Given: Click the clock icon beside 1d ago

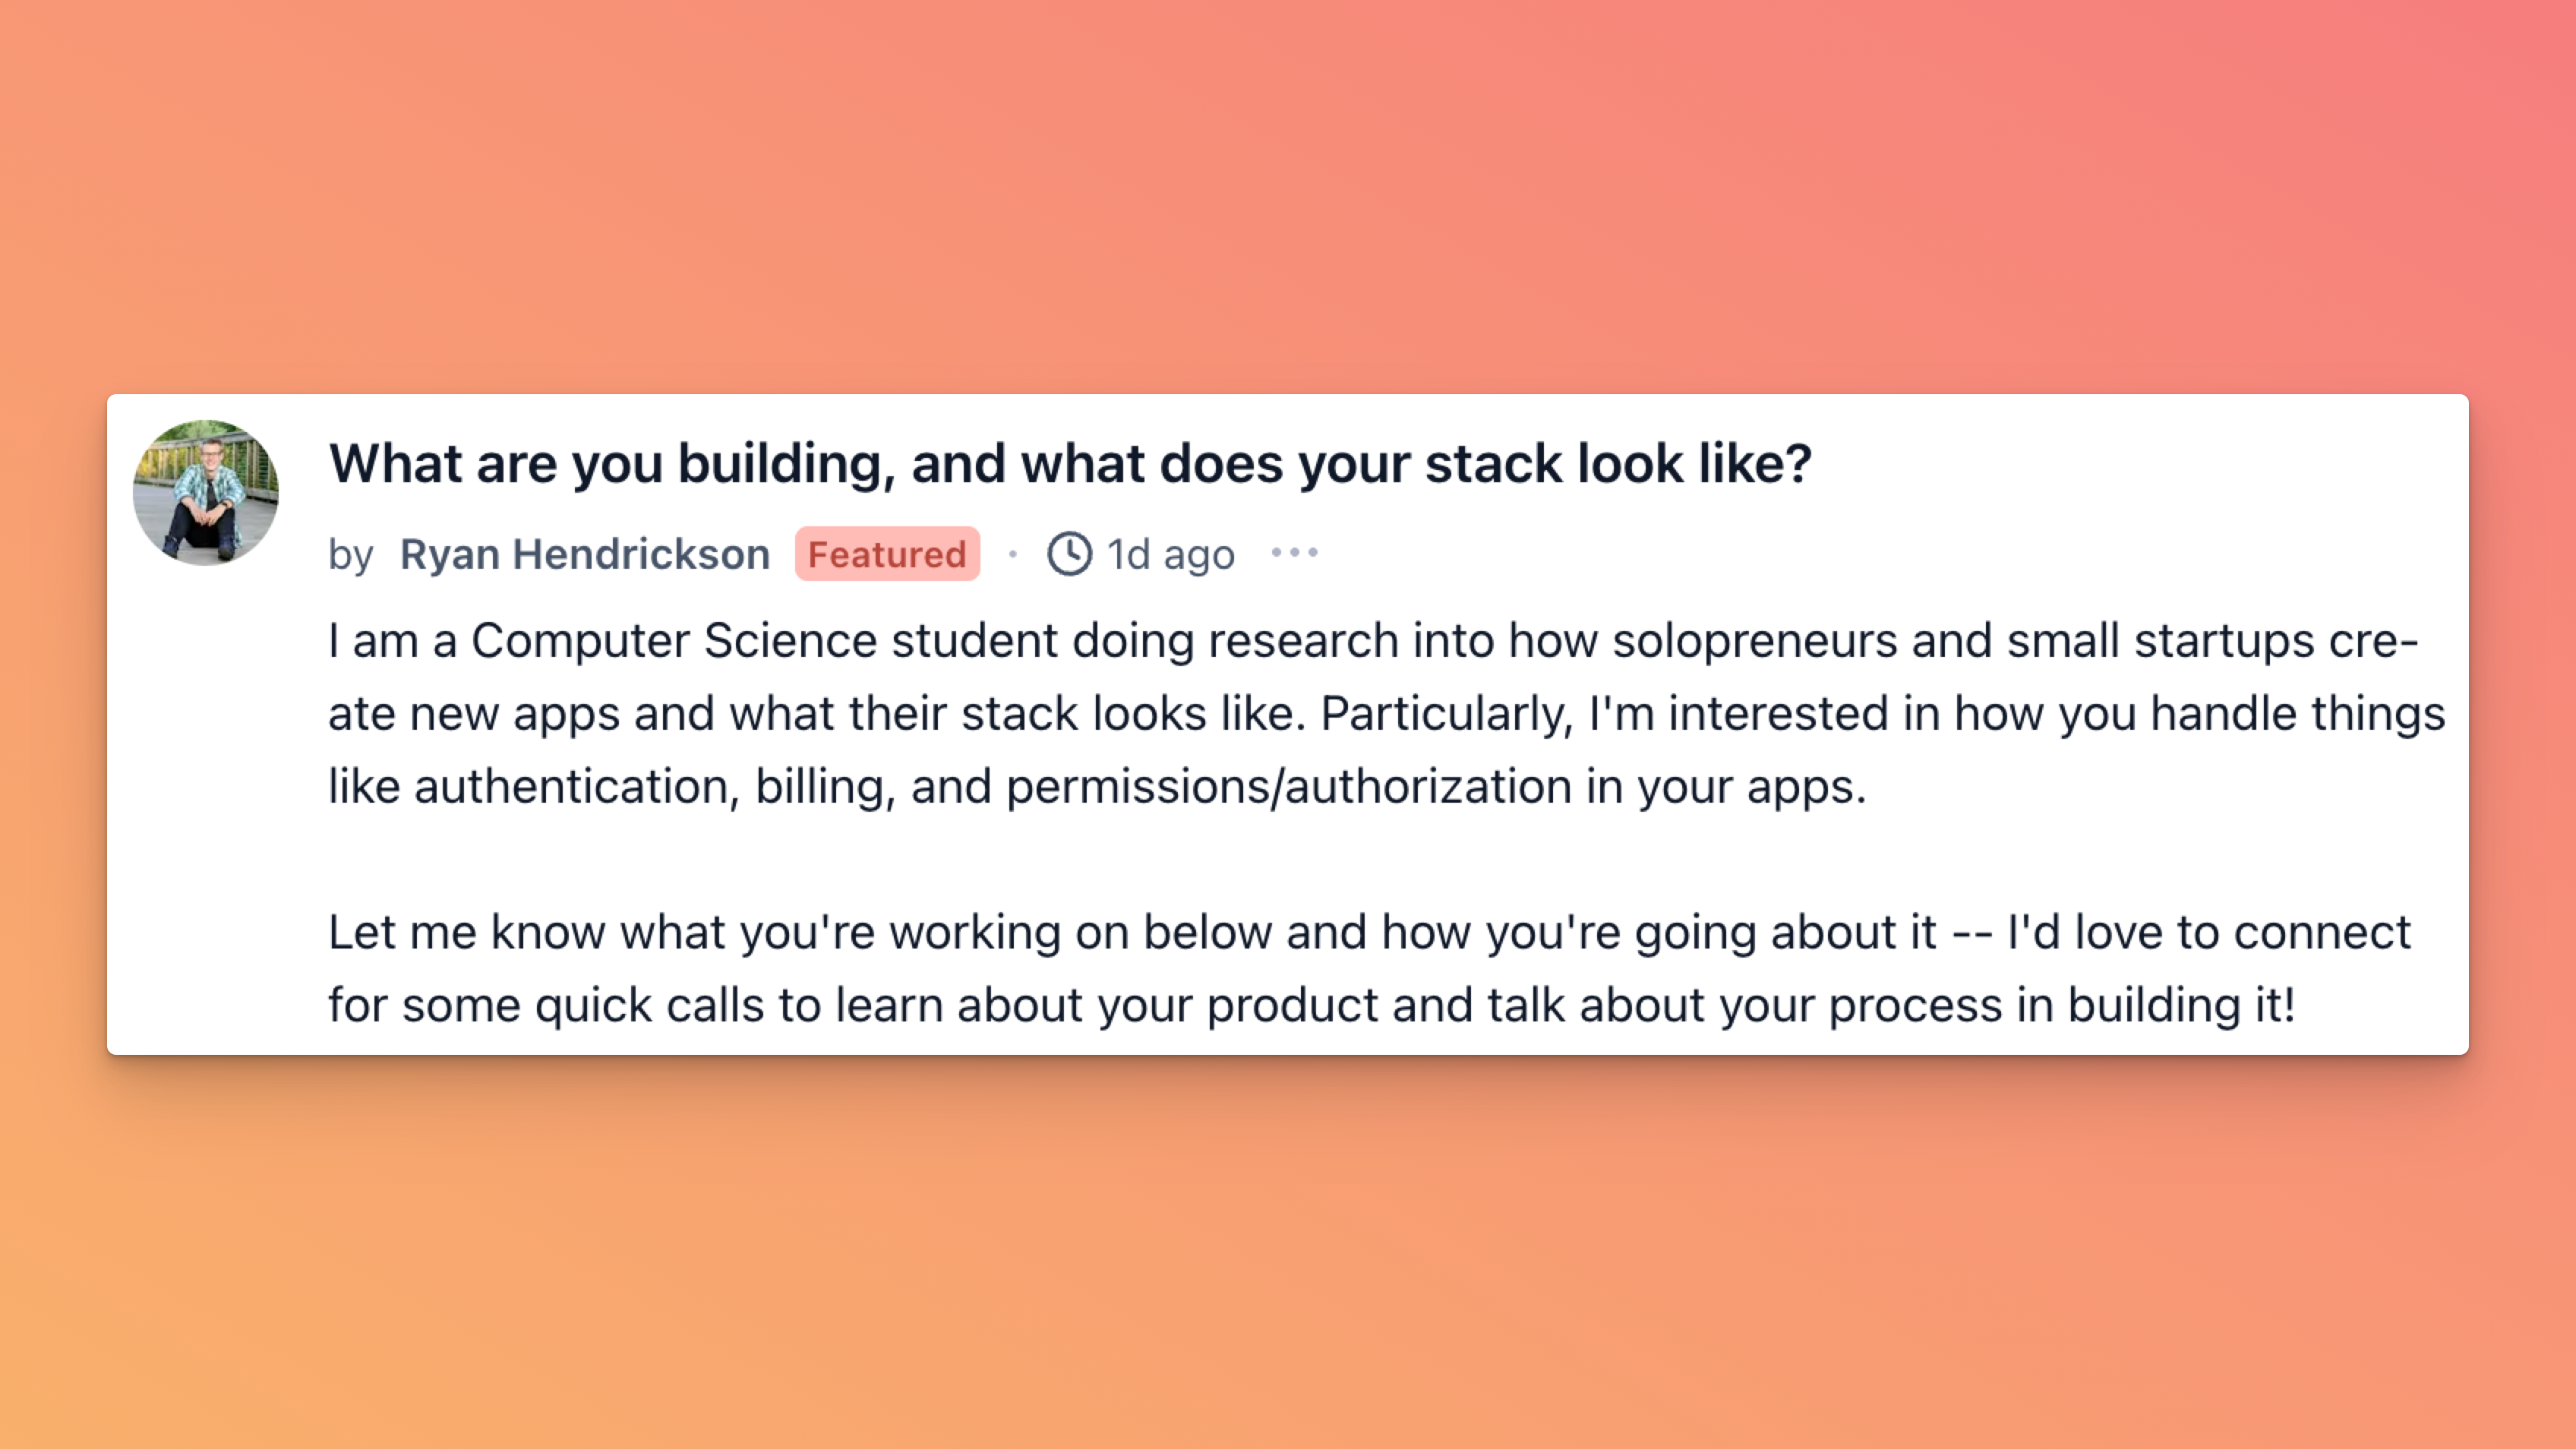Looking at the screenshot, I should 1069,554.
